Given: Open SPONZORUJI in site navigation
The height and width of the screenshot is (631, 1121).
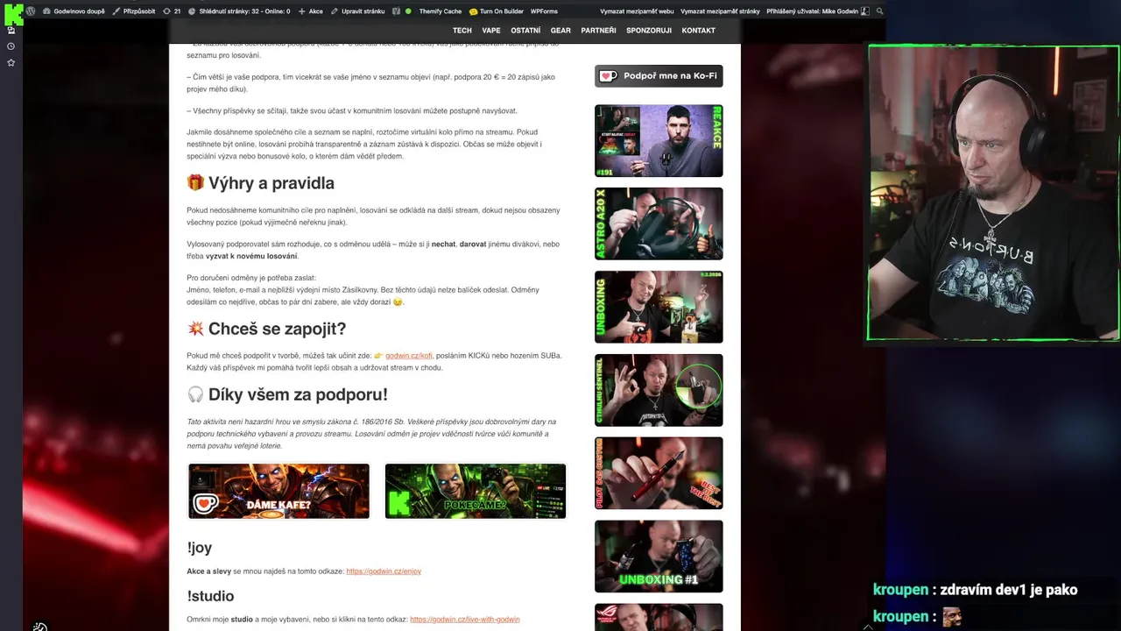Looking at the screenshot, I should point(649,31).
